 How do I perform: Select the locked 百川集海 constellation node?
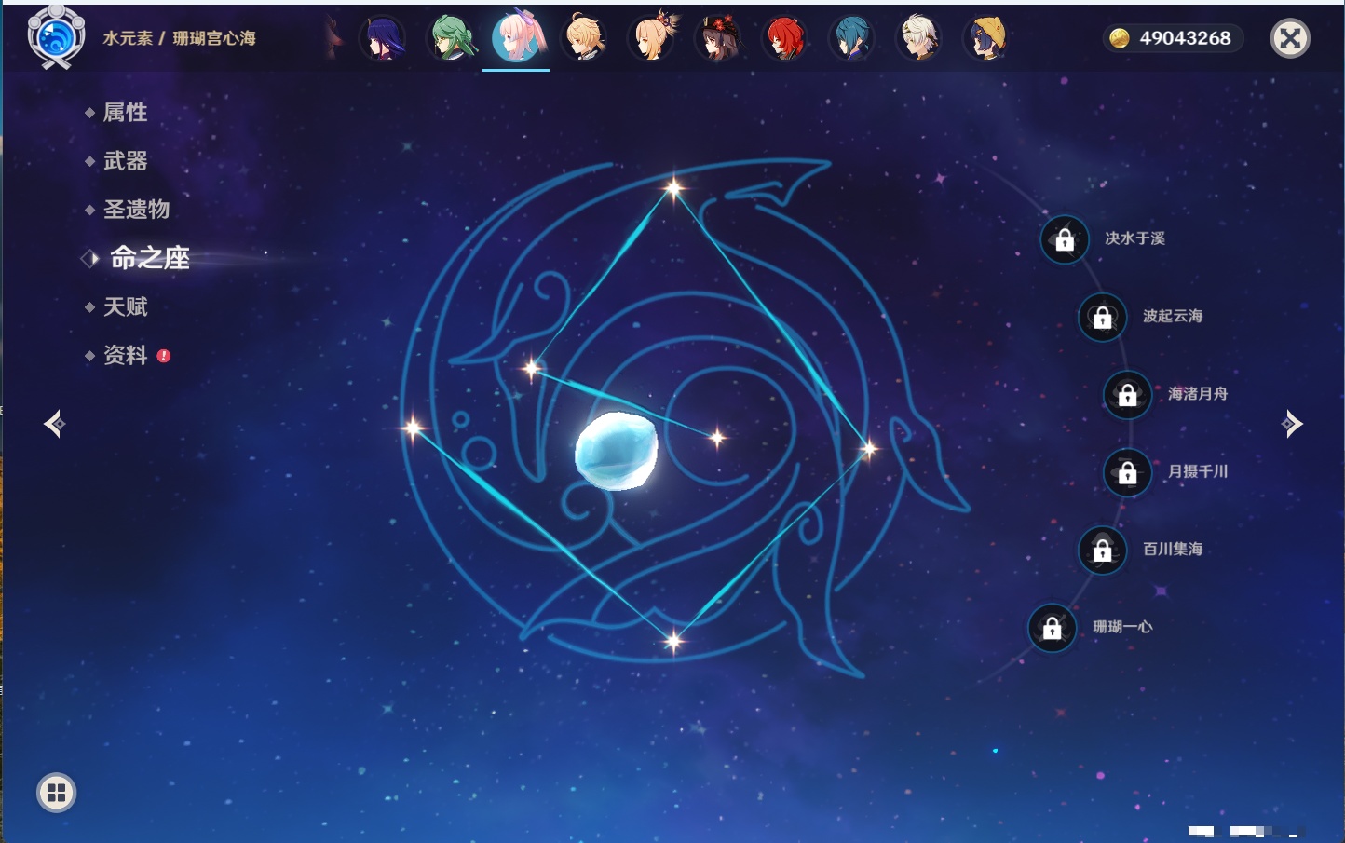[x=1102, y=550]
